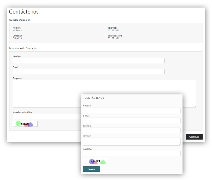
Task: Focus the Captcha input field
Action: (131, 154)
